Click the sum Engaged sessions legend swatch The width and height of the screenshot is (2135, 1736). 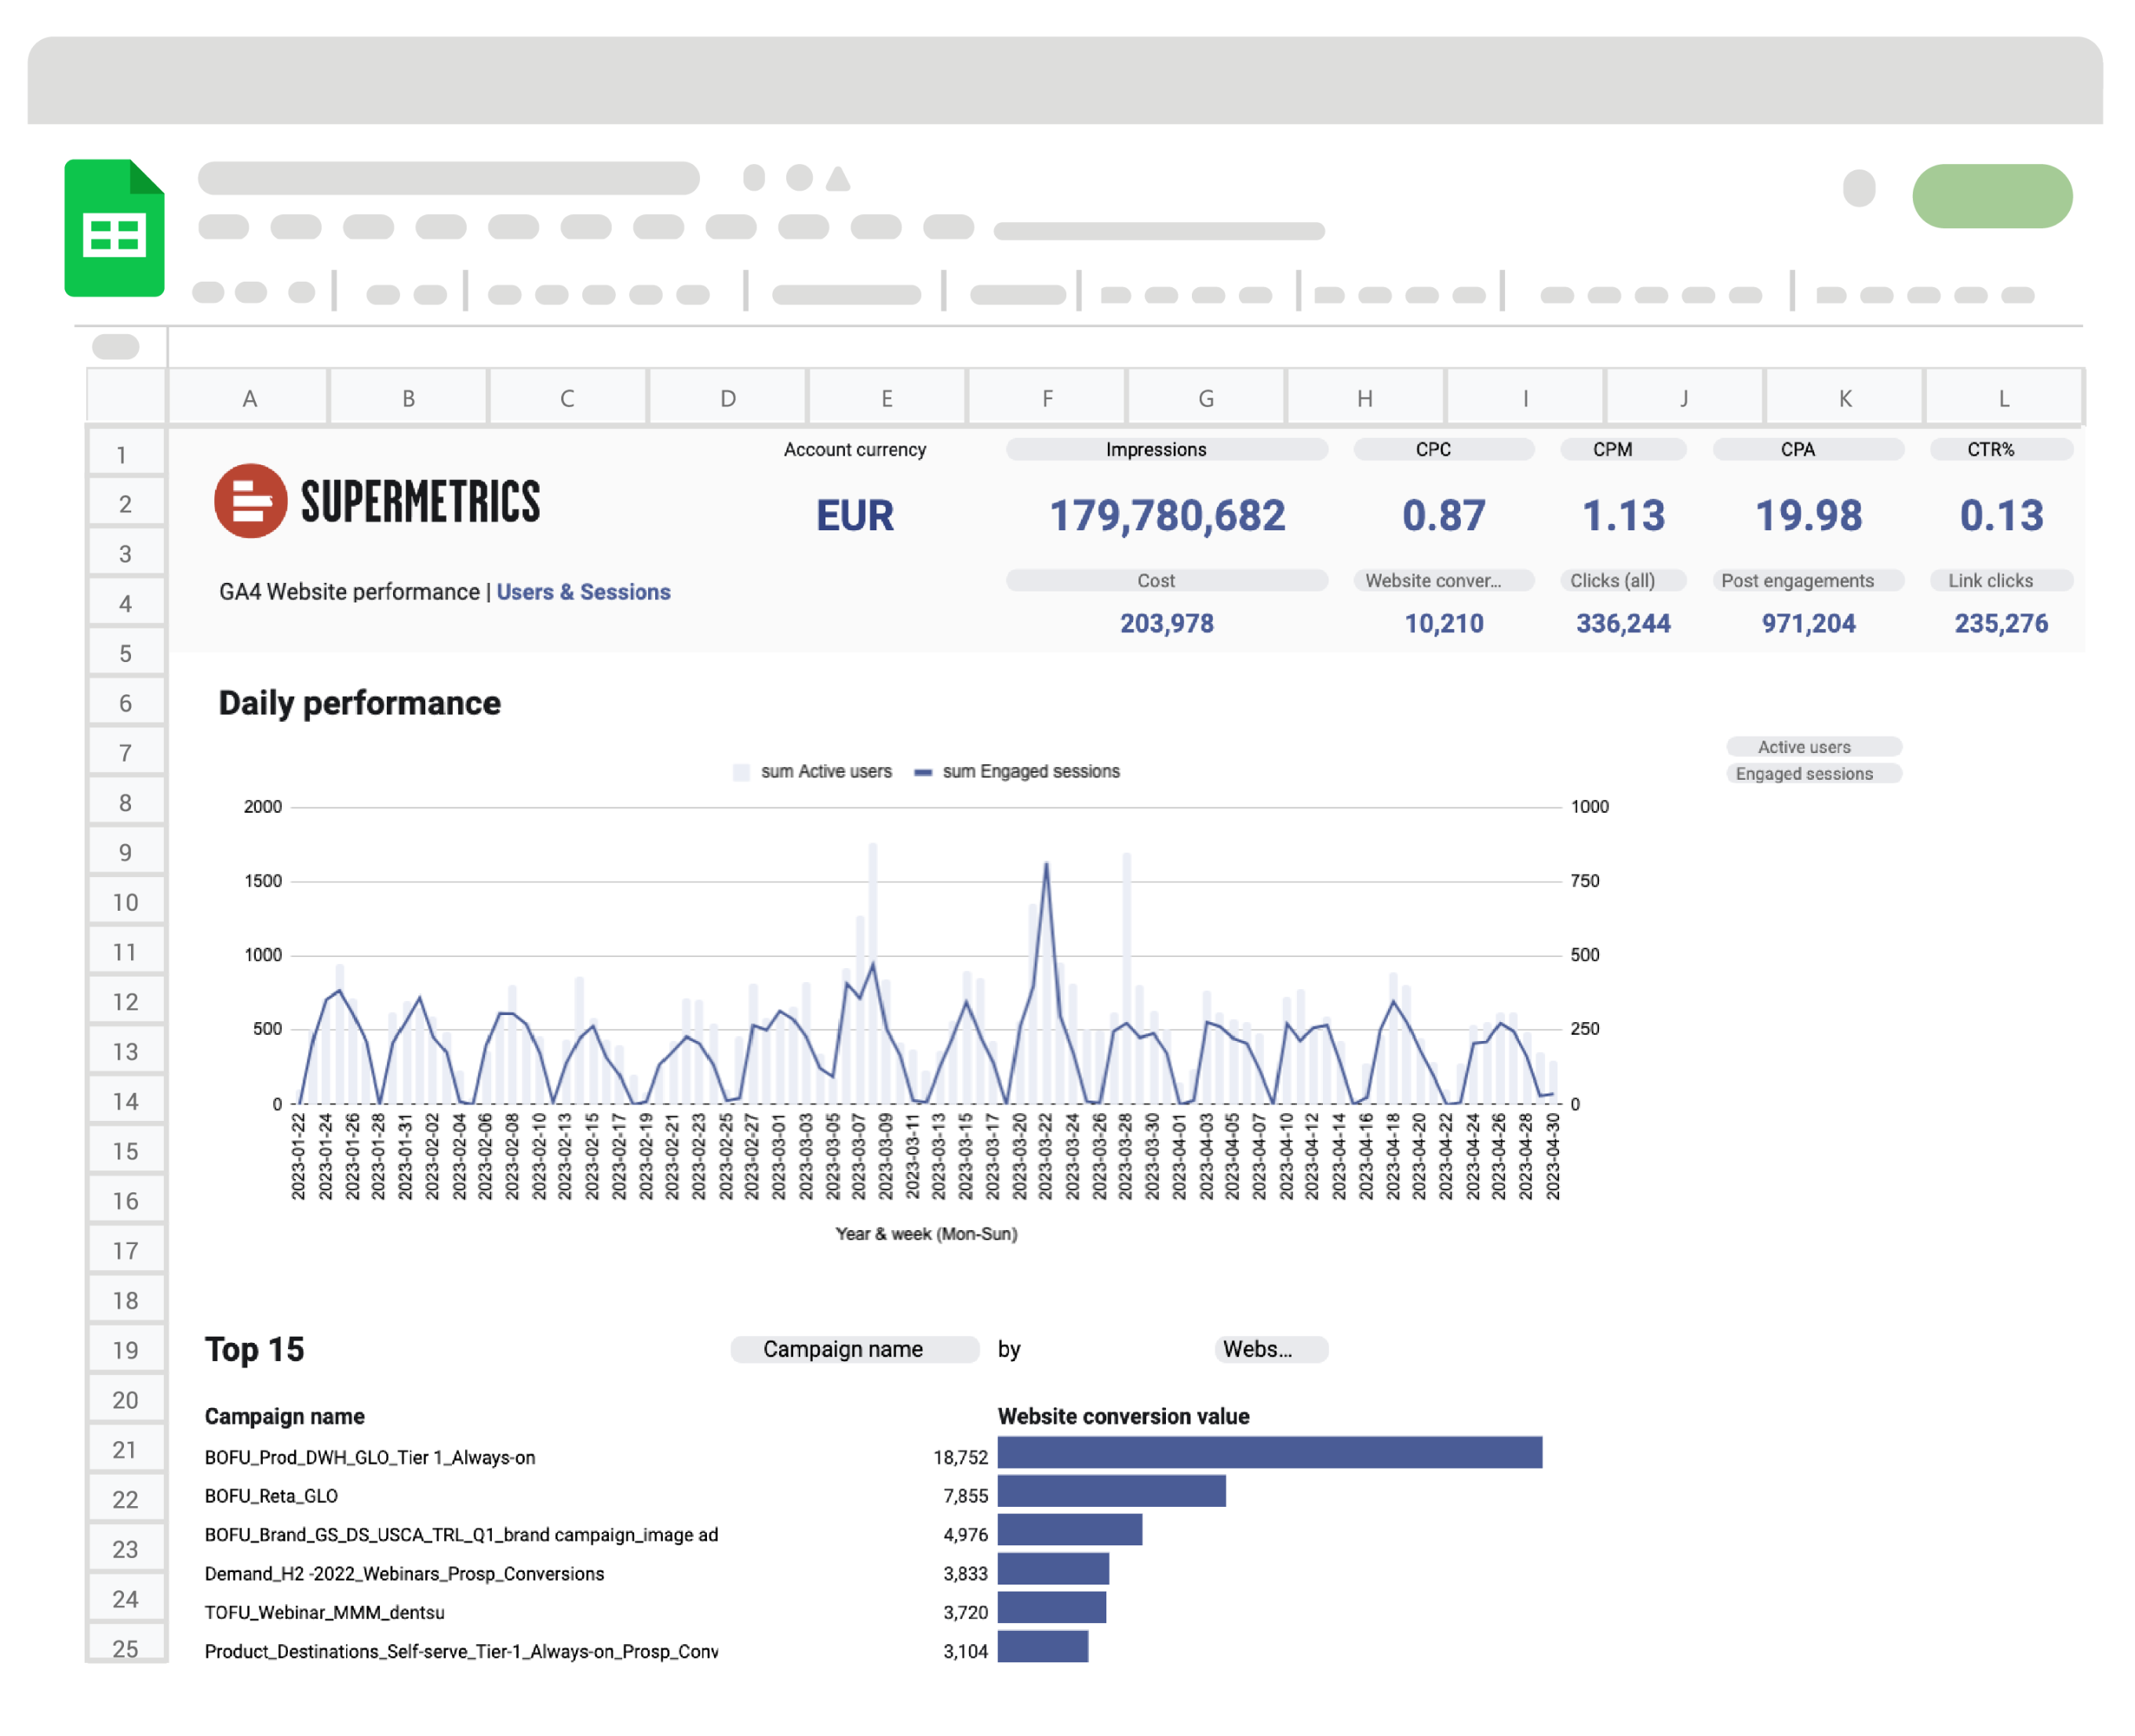click(x=923, y=772)
